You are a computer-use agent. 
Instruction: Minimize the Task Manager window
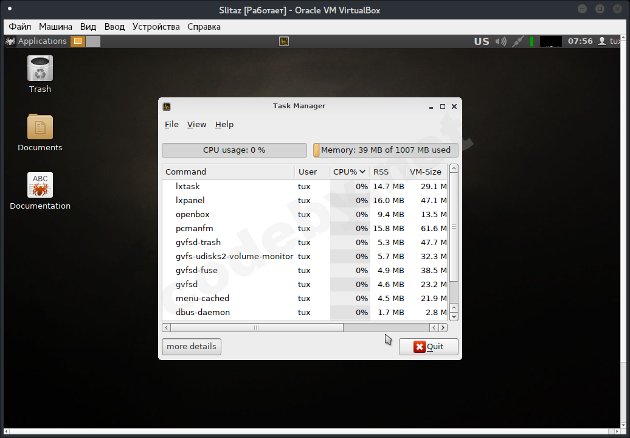pyautogui.click(x=431, y=106)
